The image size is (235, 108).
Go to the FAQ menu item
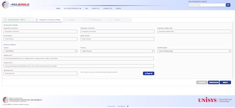click(x=86, y=9)
